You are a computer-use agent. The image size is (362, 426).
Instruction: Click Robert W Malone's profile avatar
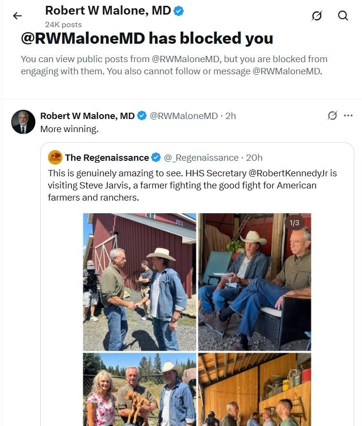(x=23, y=122)
